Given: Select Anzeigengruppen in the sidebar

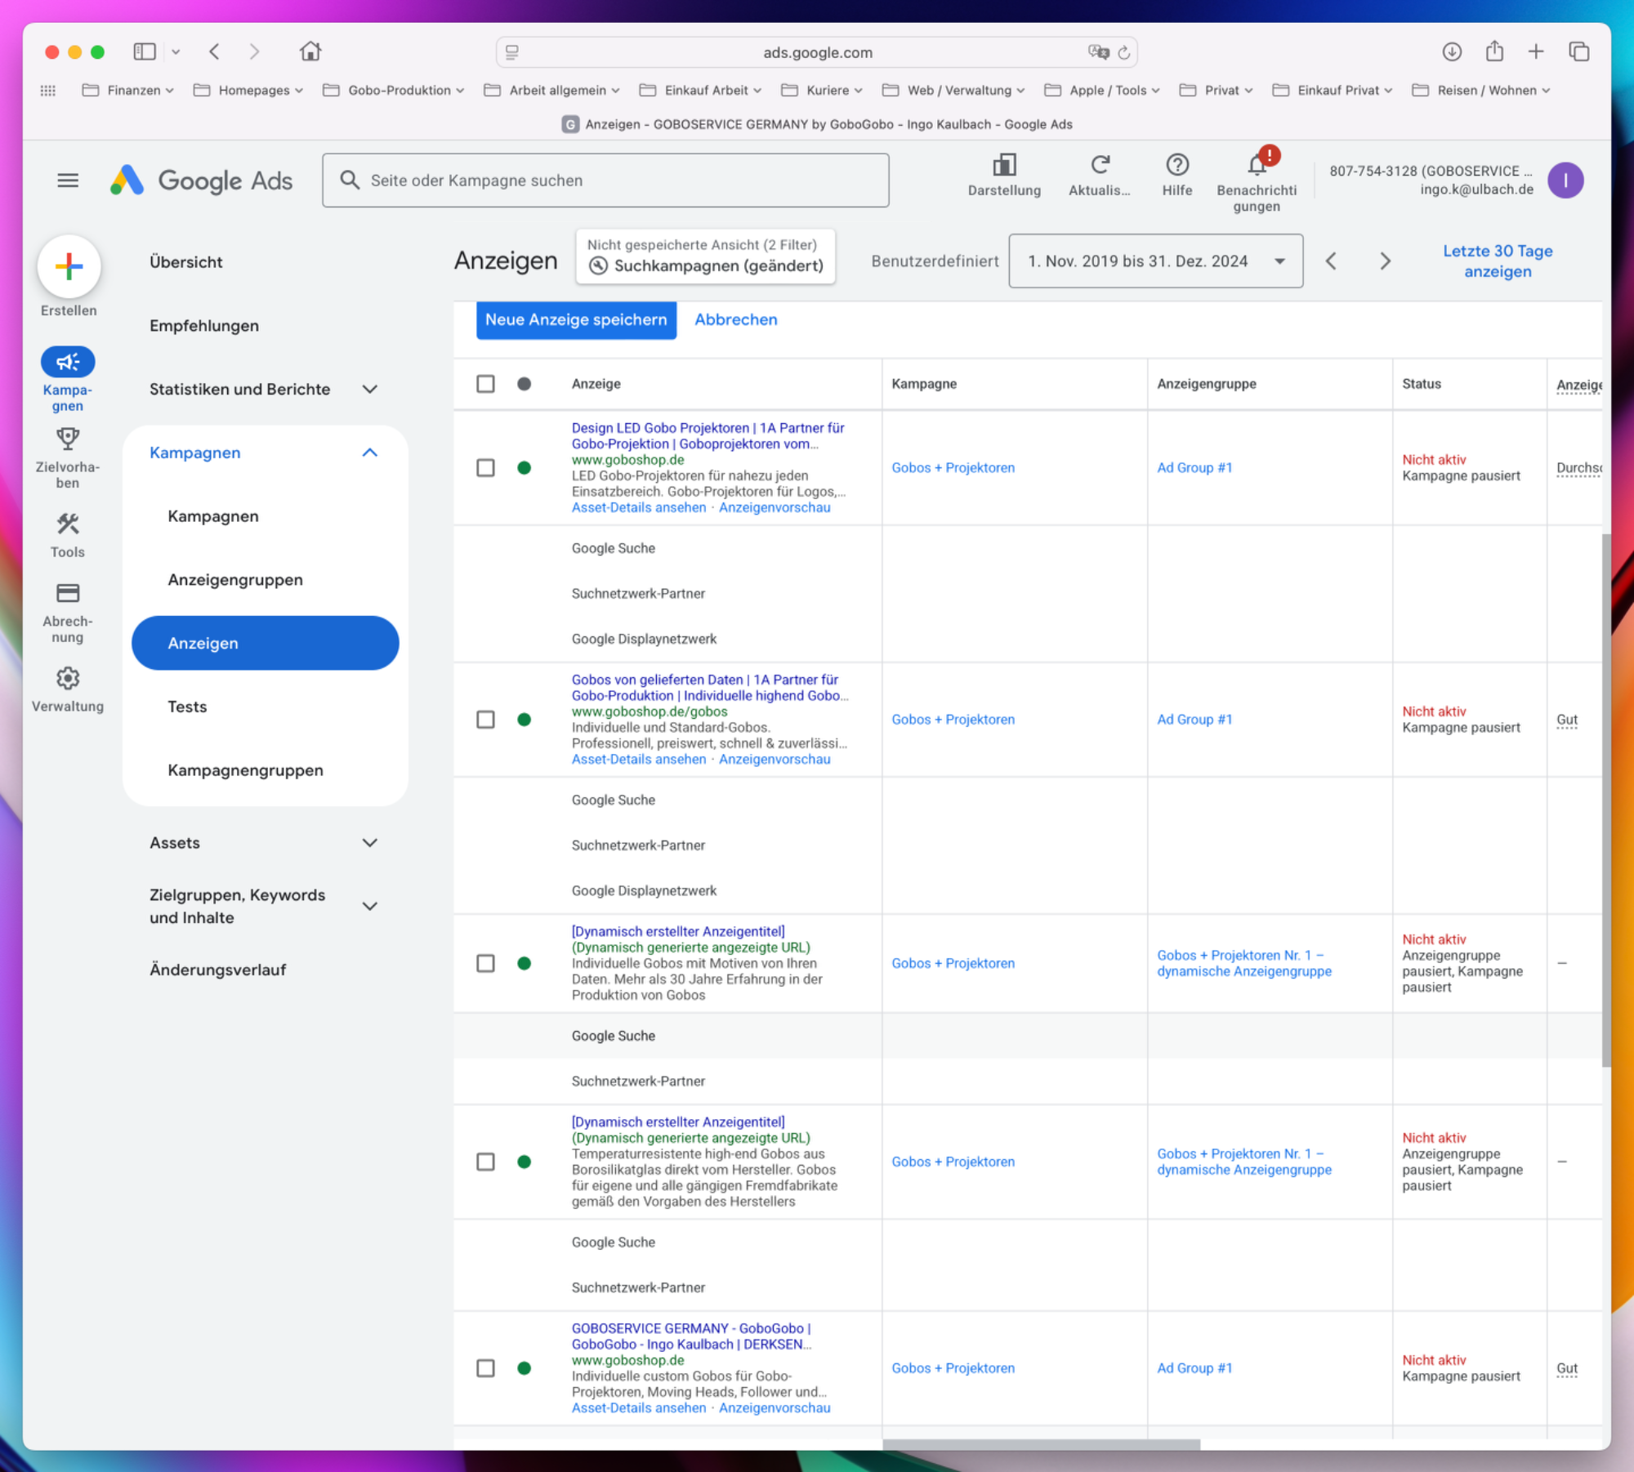Looking at the screenshot, I should click(235, 580).
